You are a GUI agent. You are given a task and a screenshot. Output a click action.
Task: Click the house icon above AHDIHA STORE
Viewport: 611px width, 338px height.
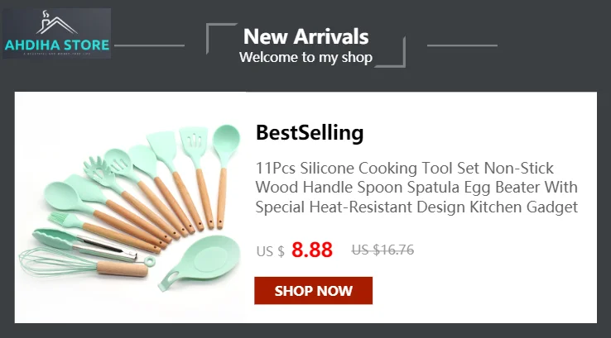tap(56, 23)
